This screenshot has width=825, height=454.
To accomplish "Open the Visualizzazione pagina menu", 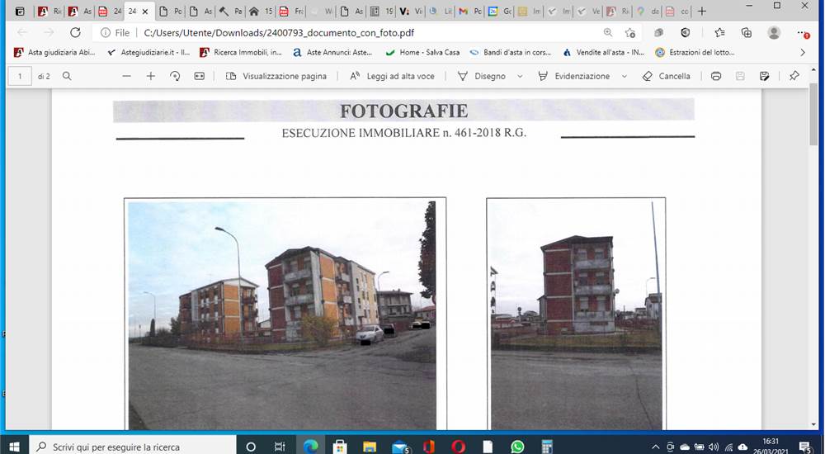I will tap(276, 77).
